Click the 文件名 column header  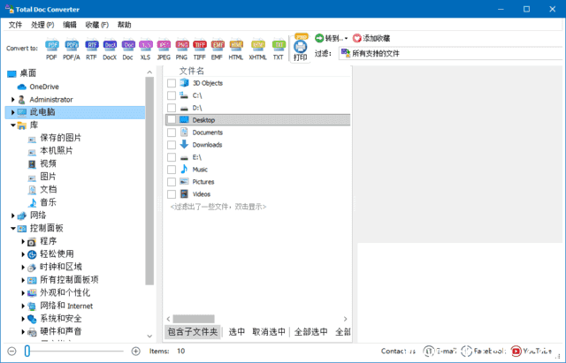pos(192,71)
